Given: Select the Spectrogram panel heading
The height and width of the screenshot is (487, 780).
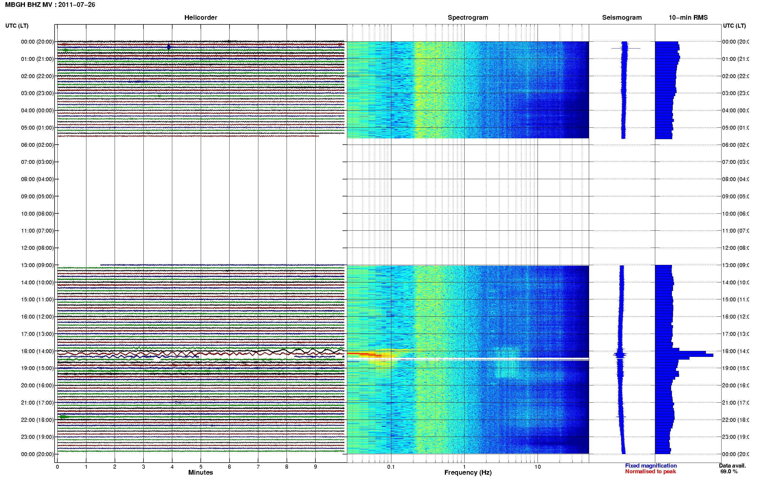Looking at the screenshot, I should click(468, 18).
